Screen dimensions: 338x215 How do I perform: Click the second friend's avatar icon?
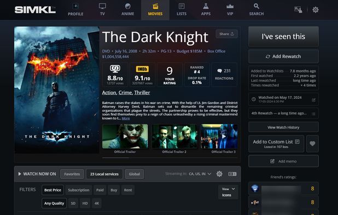pos(255,202)
